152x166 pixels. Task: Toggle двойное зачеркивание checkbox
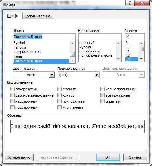(12, 95)
